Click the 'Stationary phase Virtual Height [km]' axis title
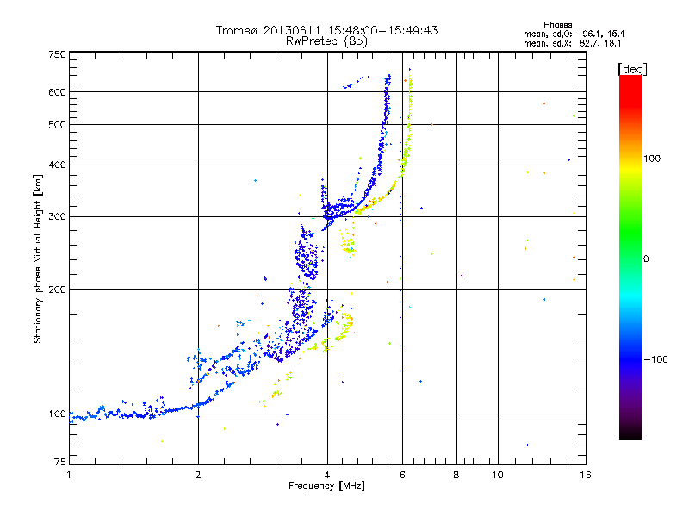Screen dimensions: 689x517 point(38,258)
